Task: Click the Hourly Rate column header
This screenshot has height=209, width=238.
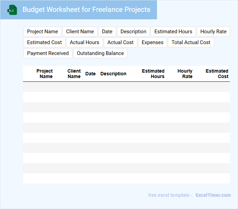Action: point(185,74)
